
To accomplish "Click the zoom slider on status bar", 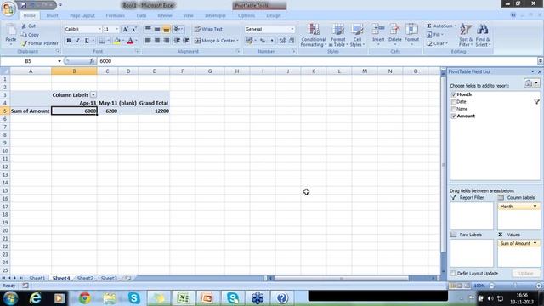I will click(x=515, y=286).
